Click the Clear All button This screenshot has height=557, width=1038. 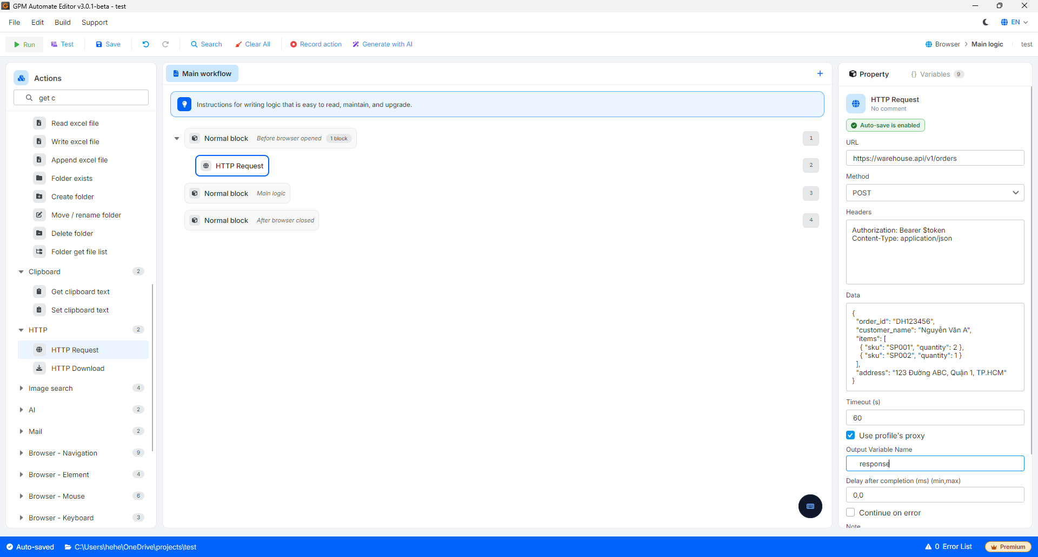point(252,44)
